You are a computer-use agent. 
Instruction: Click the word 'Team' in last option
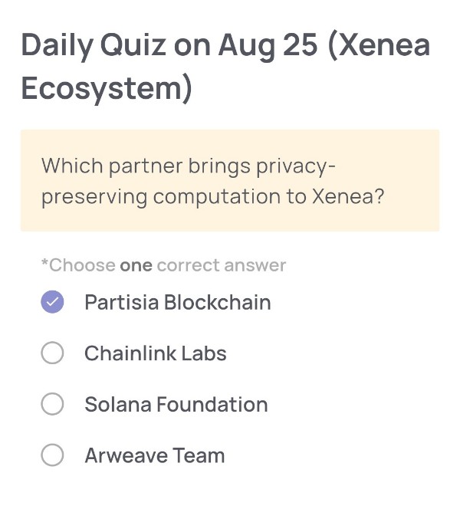click(199, 455)
